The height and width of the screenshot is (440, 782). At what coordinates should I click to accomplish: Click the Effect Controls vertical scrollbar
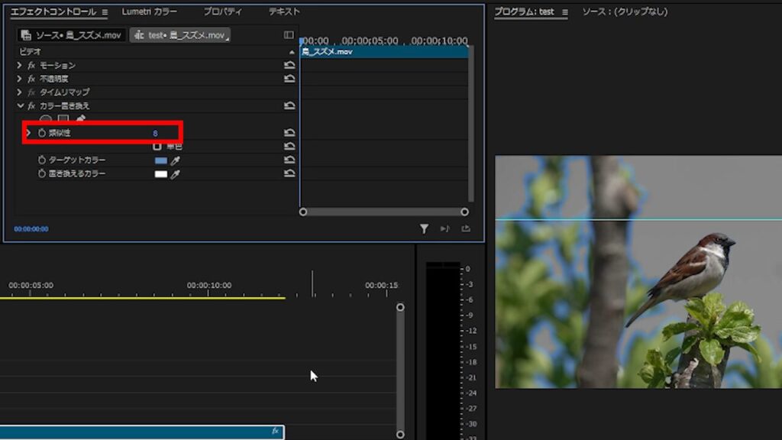470,125
